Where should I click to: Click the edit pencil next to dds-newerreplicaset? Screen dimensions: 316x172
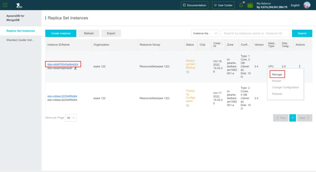coord(76,68)
